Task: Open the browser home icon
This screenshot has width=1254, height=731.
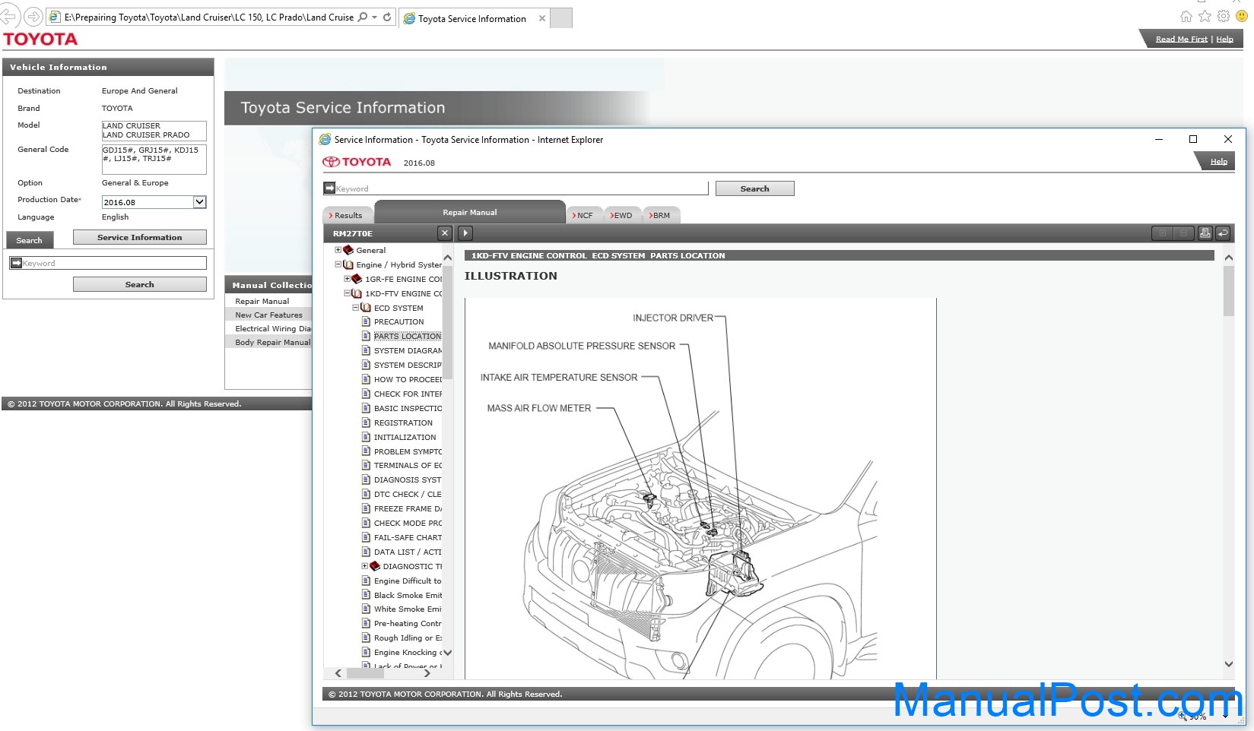Action: click(x=1186, y=16)
